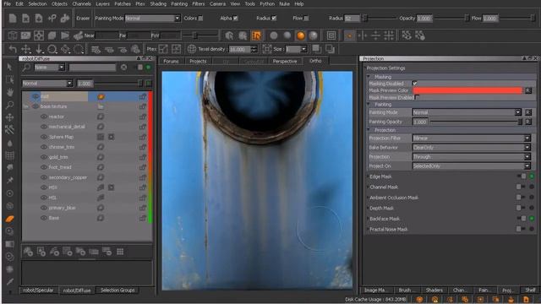Toggle the Edge Mask enable switch
This screenshot has width=541, height=304.
click(x=522, y=176)
